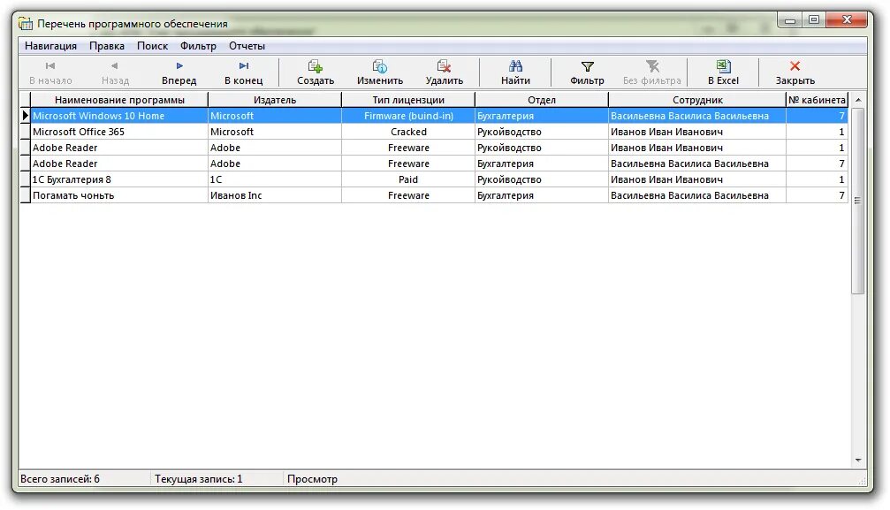
Task: Delete the record using Удалить
Action: (x=444, y=73)
